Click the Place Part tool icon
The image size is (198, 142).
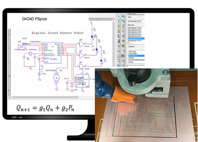123,16
